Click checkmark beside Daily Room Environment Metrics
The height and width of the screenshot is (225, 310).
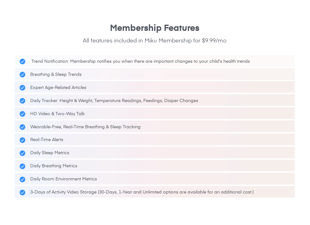click(x=22, y=179)
